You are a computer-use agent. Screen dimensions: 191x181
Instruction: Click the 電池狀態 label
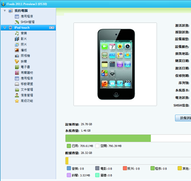click(182, 98)
